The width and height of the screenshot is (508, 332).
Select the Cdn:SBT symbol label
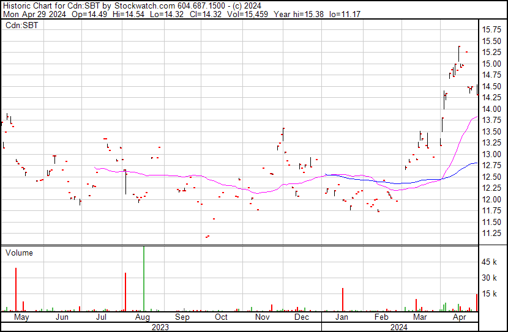20,26
